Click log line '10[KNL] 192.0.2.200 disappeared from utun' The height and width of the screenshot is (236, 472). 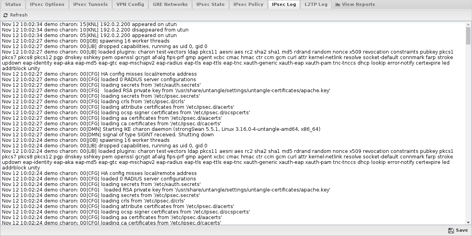tap(95, 30)
